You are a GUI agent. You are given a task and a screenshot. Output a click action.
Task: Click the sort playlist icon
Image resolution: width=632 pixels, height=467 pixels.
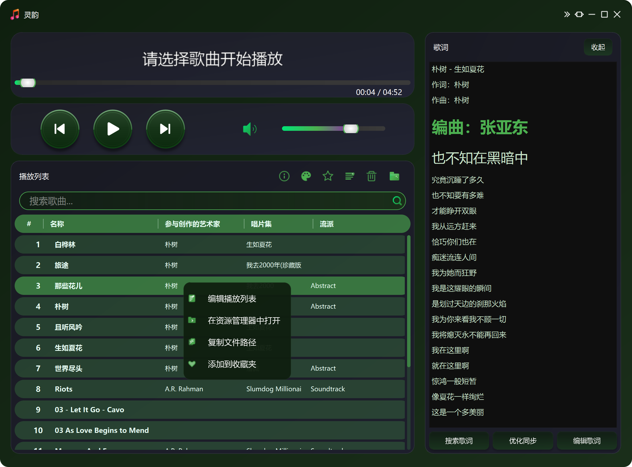pos(350,176)
